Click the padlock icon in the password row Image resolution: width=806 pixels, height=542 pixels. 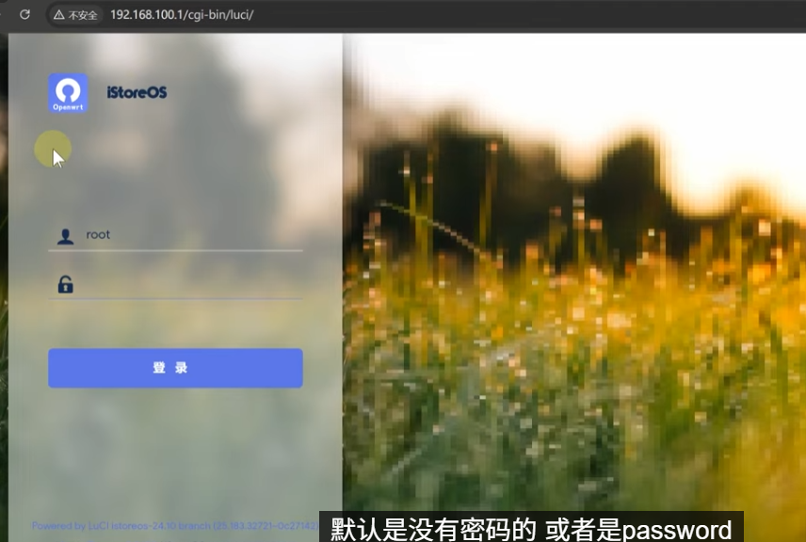pyautogui.click(x=65, y=284)
